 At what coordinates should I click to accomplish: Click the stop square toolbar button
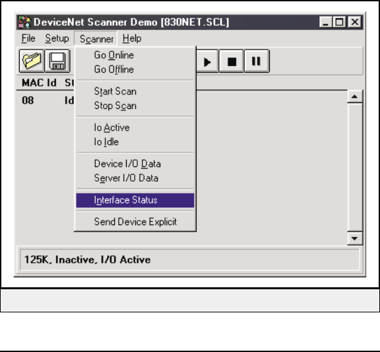[232, 61]
